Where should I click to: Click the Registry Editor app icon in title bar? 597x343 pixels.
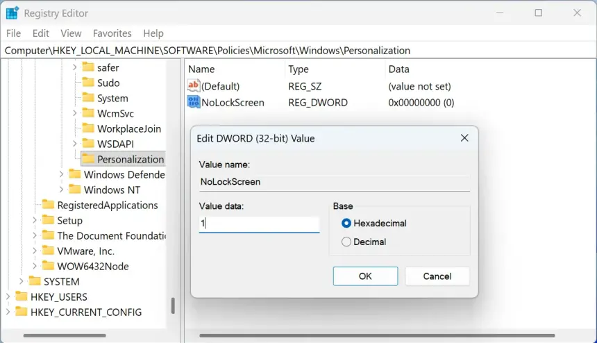12,12
